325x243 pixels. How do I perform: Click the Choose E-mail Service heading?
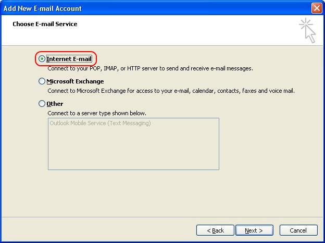pos(45,24)
